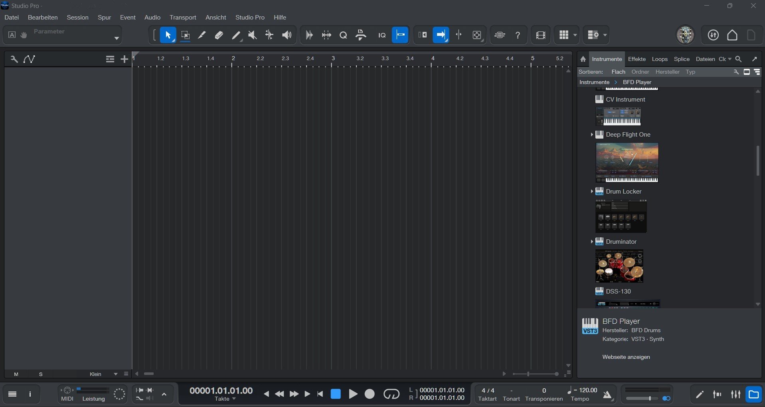Open the track automation curve icon
Viewport: 765px width, 407px height.
(29, 59)
